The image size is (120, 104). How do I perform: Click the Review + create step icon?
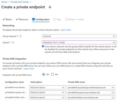point(66,19)
